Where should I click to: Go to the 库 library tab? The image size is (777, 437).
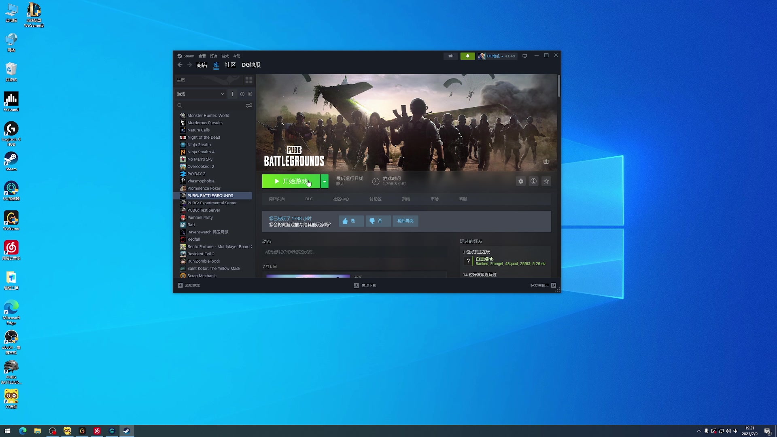tap(216, 65)
